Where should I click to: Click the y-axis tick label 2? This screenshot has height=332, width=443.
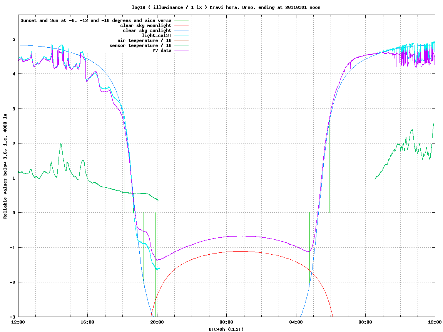[13, 143]
